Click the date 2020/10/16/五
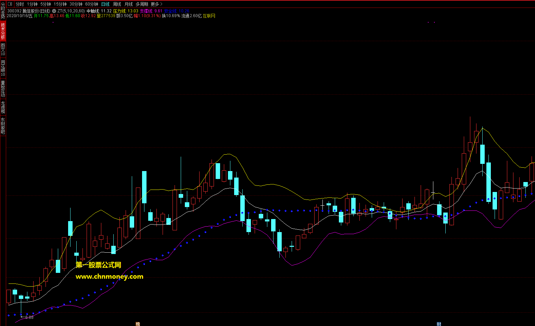The height and width of the screenshot is (326, 535). click(20, 16)
